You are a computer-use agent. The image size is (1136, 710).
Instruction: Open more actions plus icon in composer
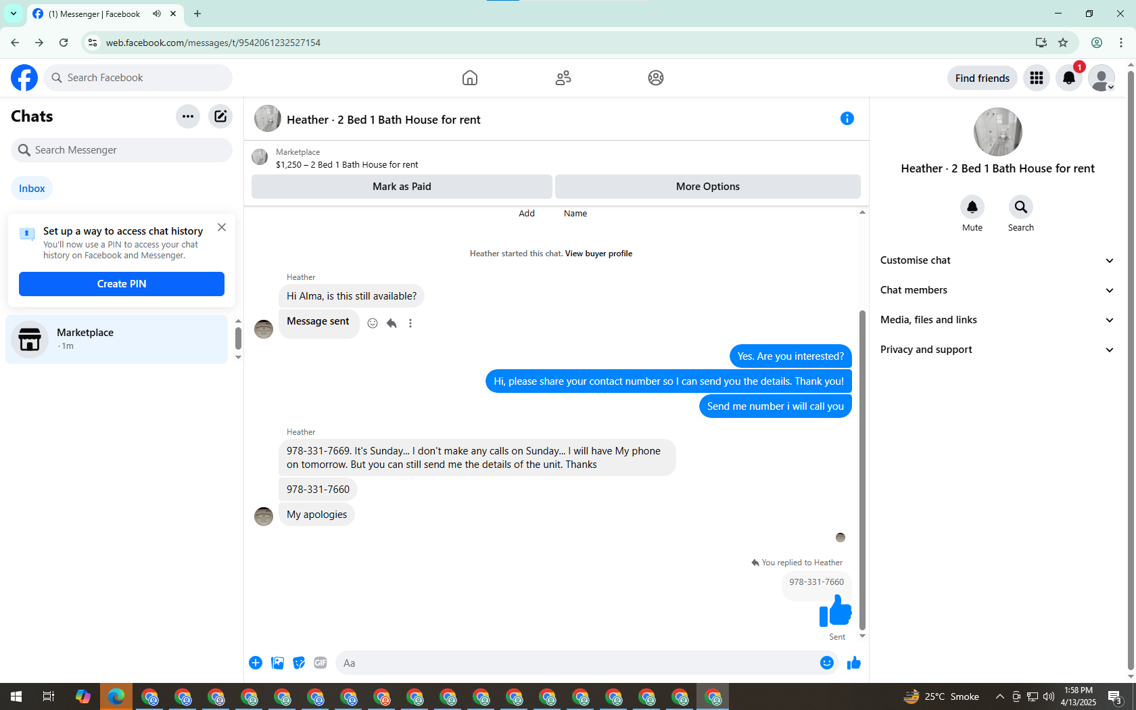tap(256, 663)
